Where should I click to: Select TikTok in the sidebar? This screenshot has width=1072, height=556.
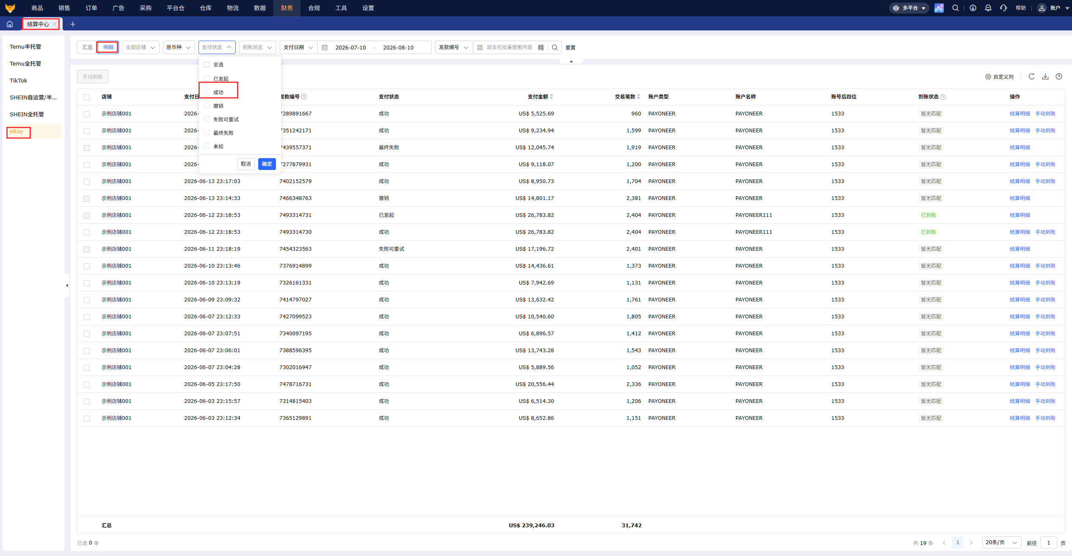[x=19, y=80]
